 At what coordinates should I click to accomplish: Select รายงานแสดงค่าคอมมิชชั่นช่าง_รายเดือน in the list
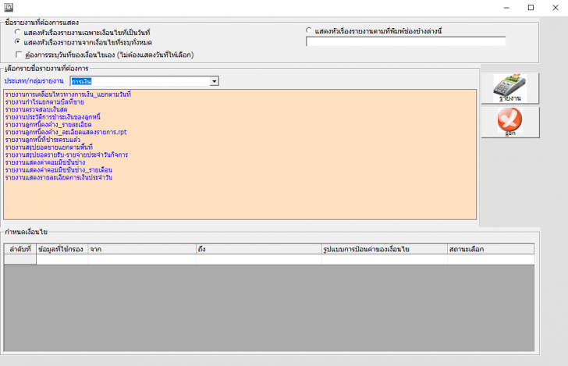[x=59, y=170]
